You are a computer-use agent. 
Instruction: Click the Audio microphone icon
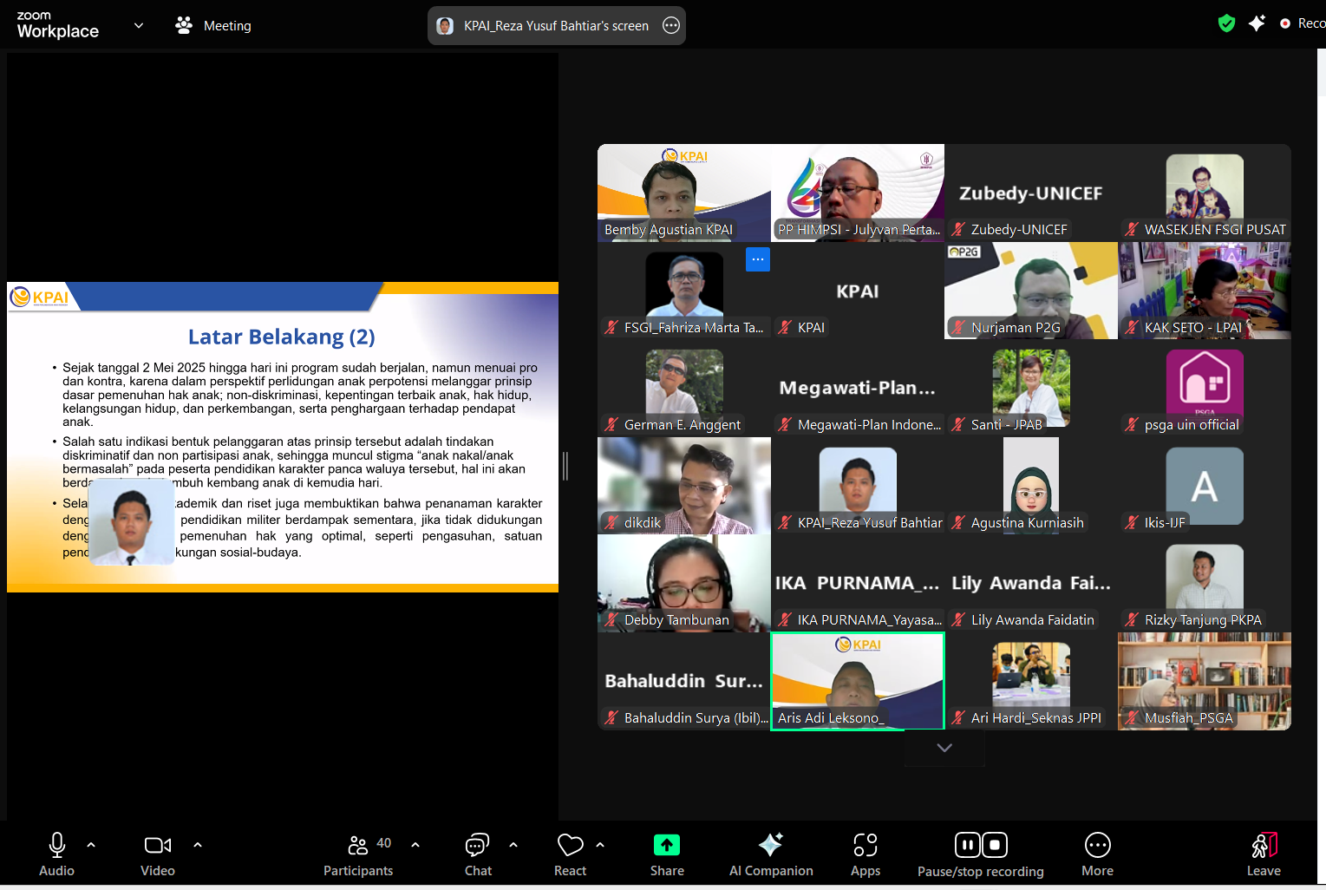[57, 845]
